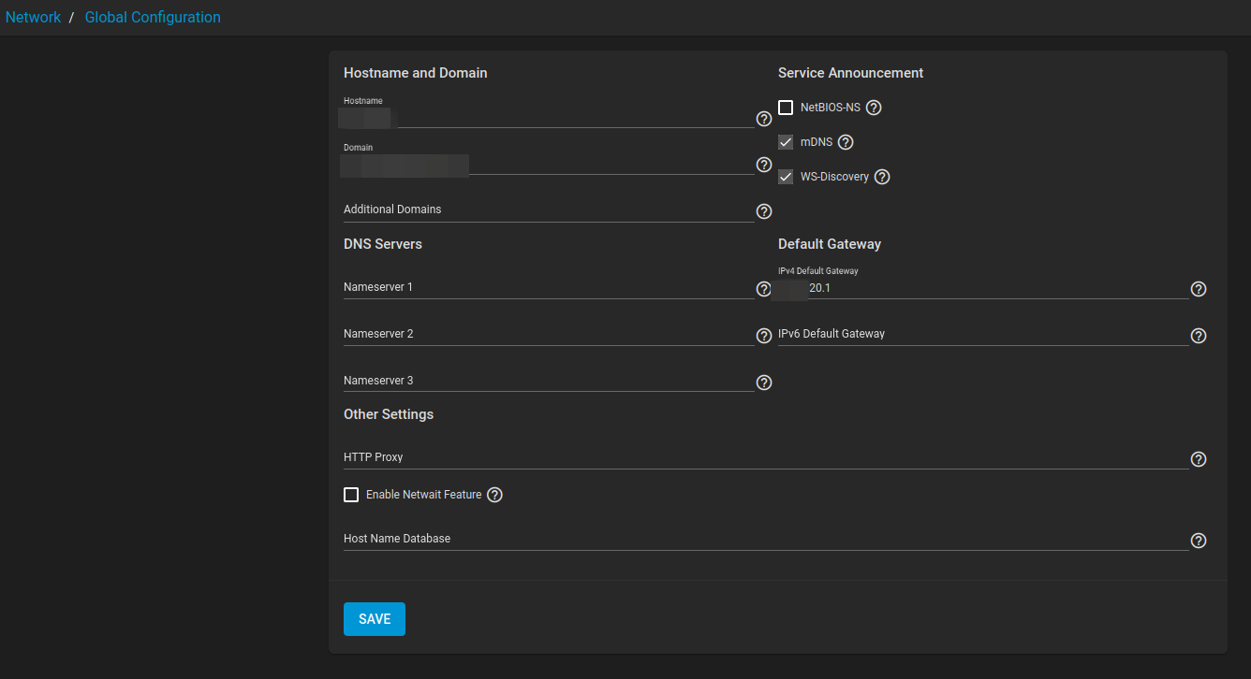Click the Default Gateway heading

(830, 244)
